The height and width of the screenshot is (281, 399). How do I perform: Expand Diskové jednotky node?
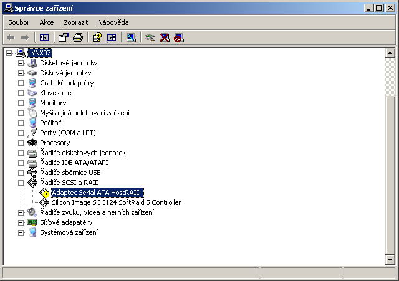[x=21, y=73]
